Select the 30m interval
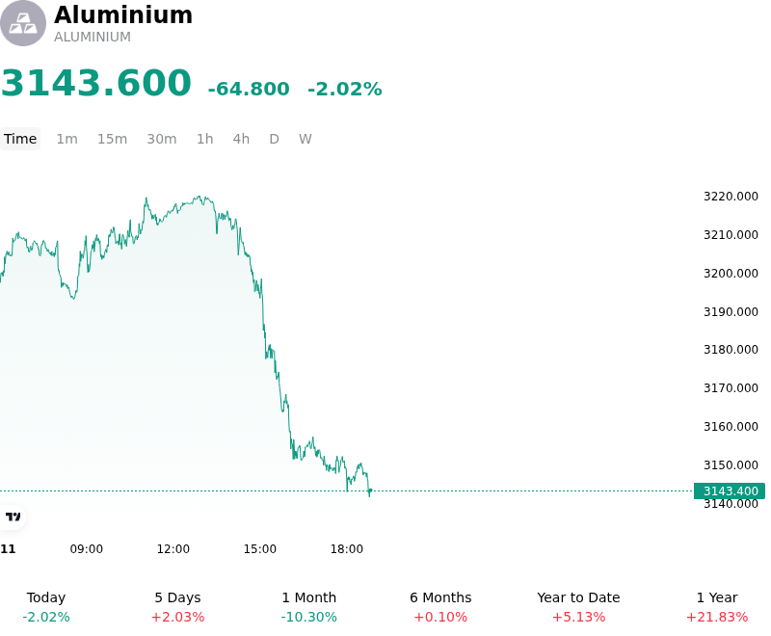 click(162, 139)
